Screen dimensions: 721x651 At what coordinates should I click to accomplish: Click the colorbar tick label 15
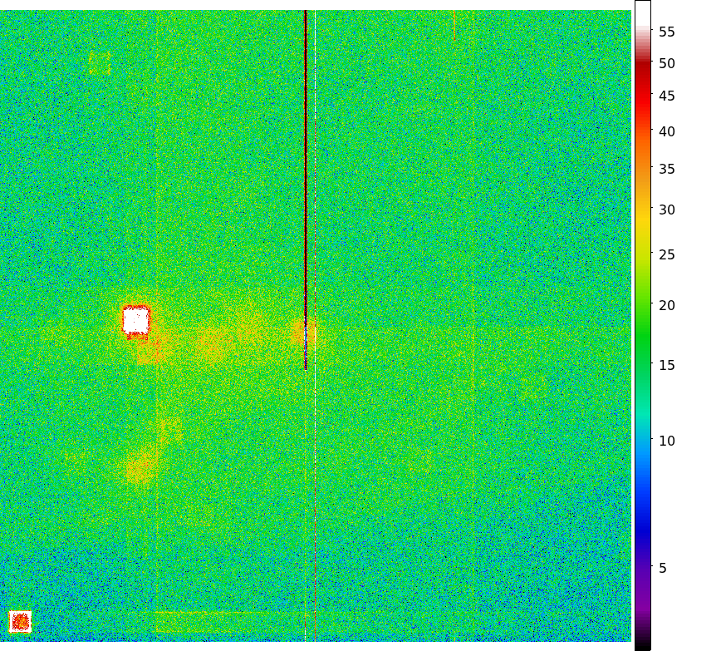[666, 366]
